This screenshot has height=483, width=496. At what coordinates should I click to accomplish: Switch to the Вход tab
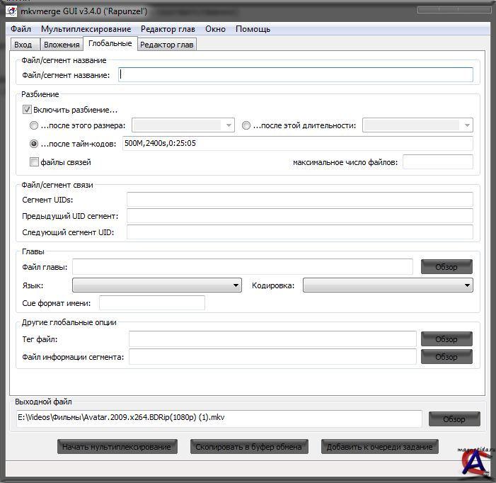click(x=25, y=45)
